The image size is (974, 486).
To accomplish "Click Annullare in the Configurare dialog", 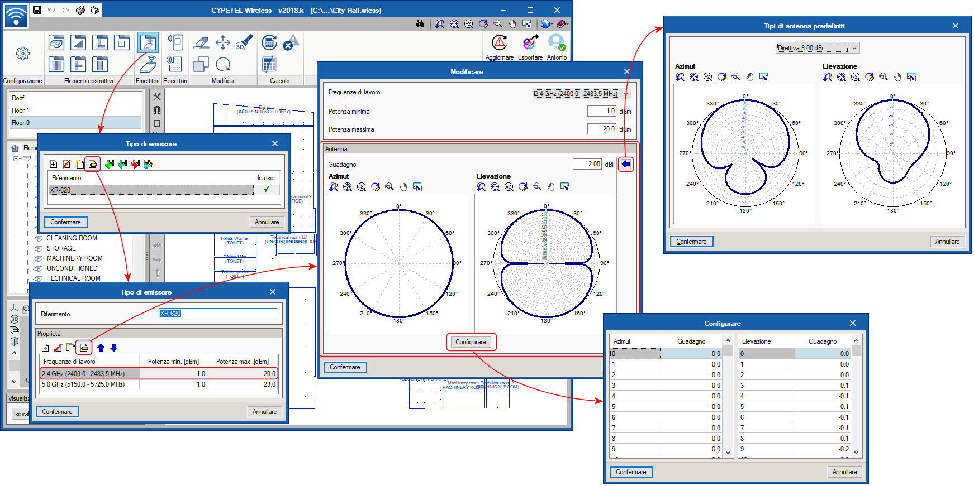I will click(x=844, y=472).
